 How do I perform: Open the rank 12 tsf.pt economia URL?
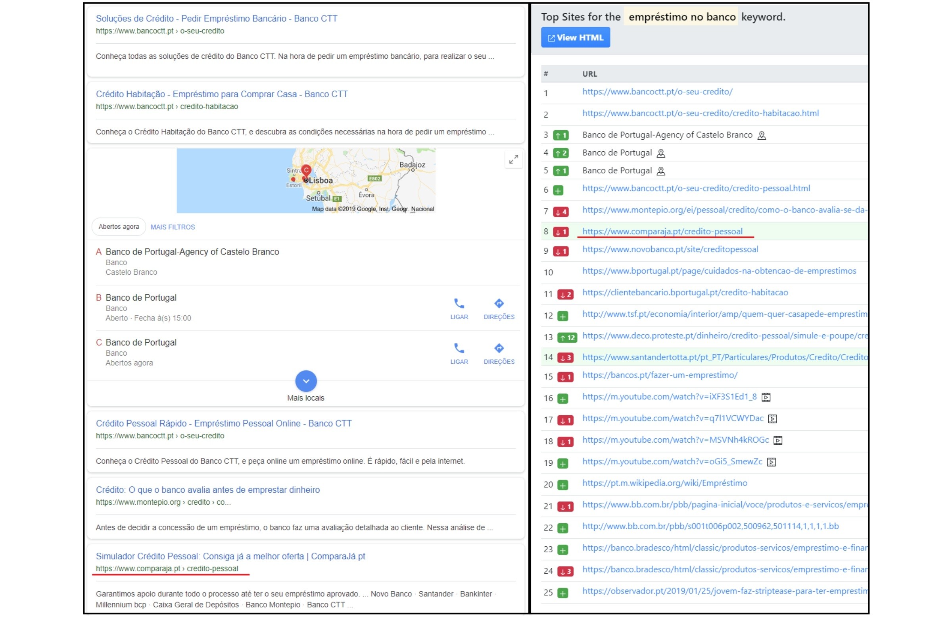725,314
